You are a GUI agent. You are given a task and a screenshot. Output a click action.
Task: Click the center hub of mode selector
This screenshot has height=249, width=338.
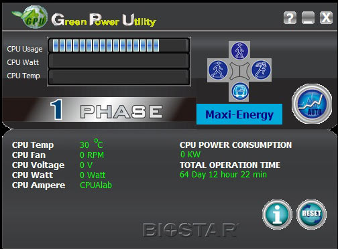[239, 71]
